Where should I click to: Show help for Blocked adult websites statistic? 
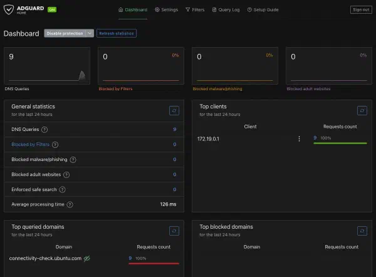point(66,175)
